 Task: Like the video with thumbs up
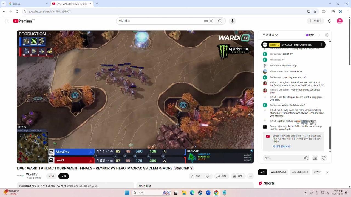(196, 176)
